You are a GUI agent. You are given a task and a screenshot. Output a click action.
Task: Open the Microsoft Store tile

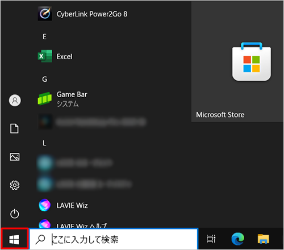point(237,61)
